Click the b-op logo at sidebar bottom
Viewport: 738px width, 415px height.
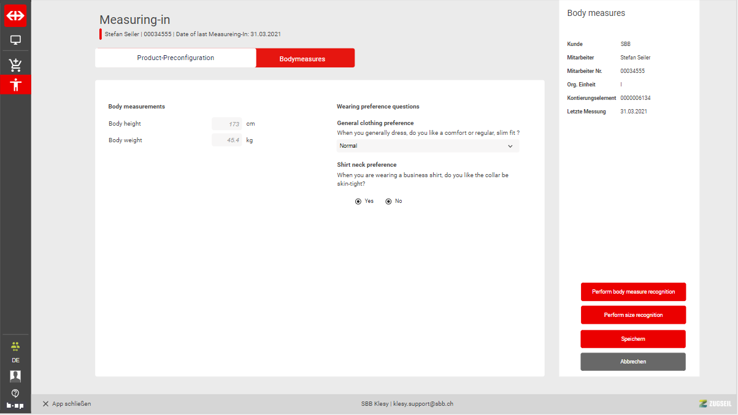click(15, 405)
